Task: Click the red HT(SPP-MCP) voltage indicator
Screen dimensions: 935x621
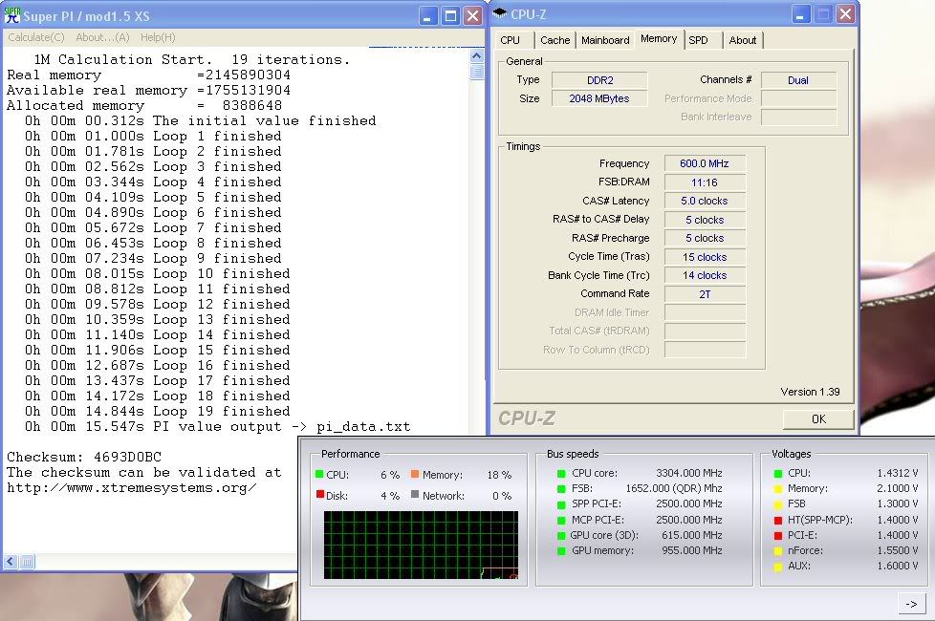Action: coord(778,521)
